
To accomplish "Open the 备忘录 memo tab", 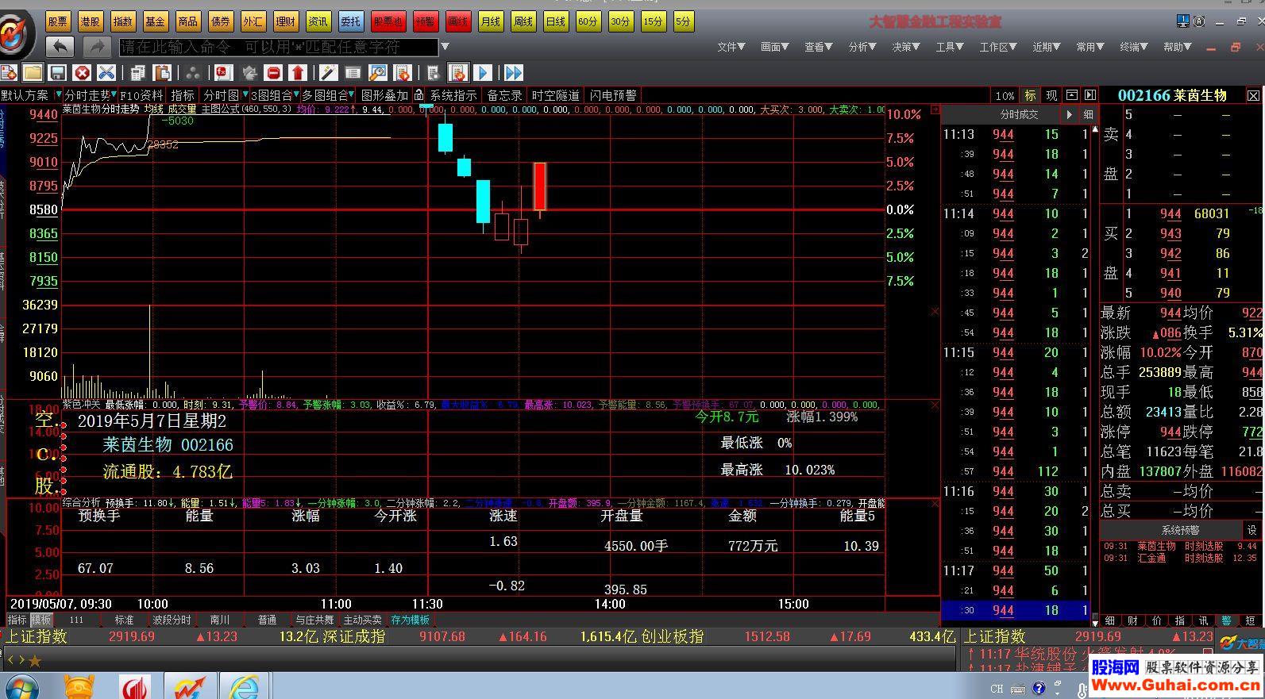I will click(x=505, y=95).
